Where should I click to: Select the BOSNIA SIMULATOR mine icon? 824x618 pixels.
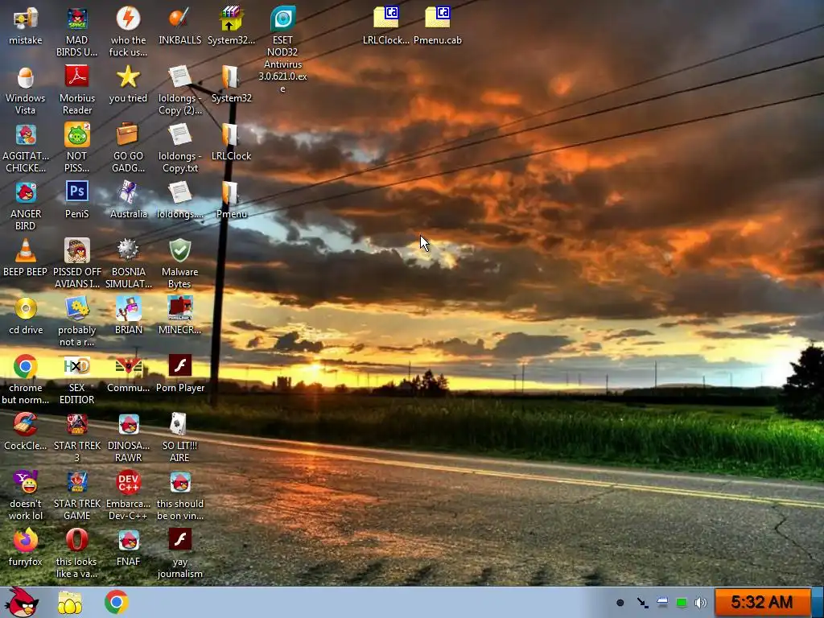tap(128, 251)
